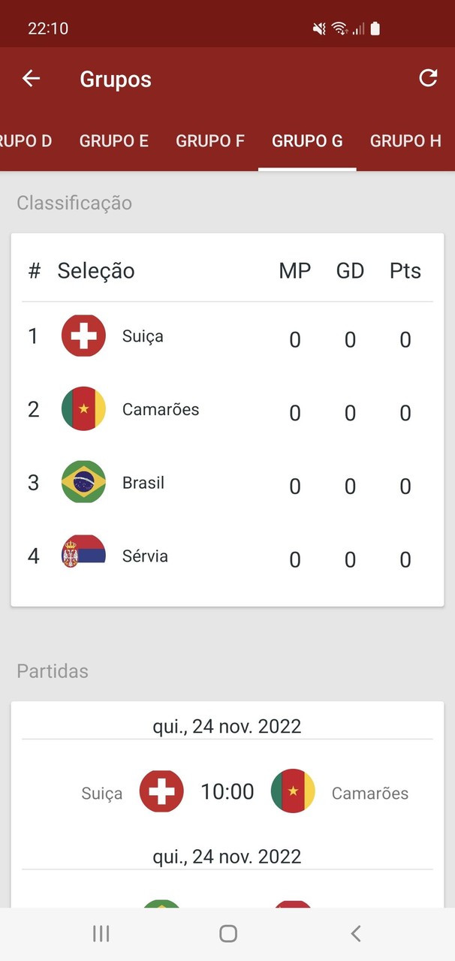Select the Brazil flag icon
This screenshot has width=455, height=961.
pyautogui.click(x=83, y=483)
